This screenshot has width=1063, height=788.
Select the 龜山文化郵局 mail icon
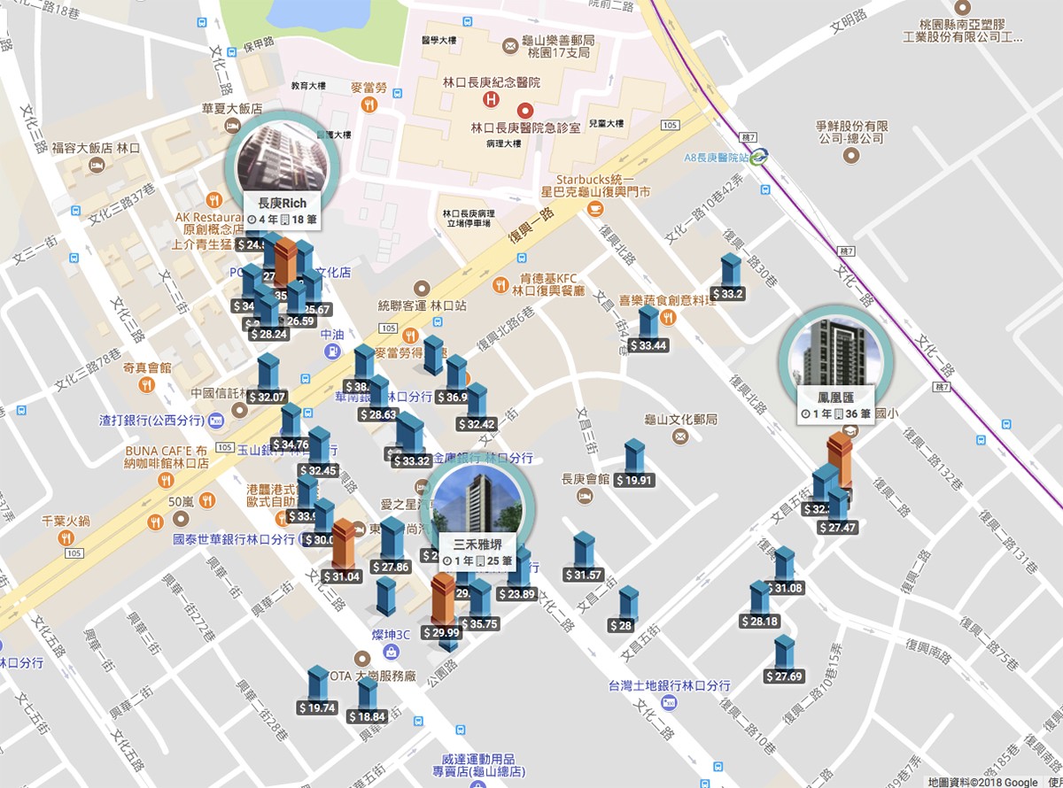point(680,436)
